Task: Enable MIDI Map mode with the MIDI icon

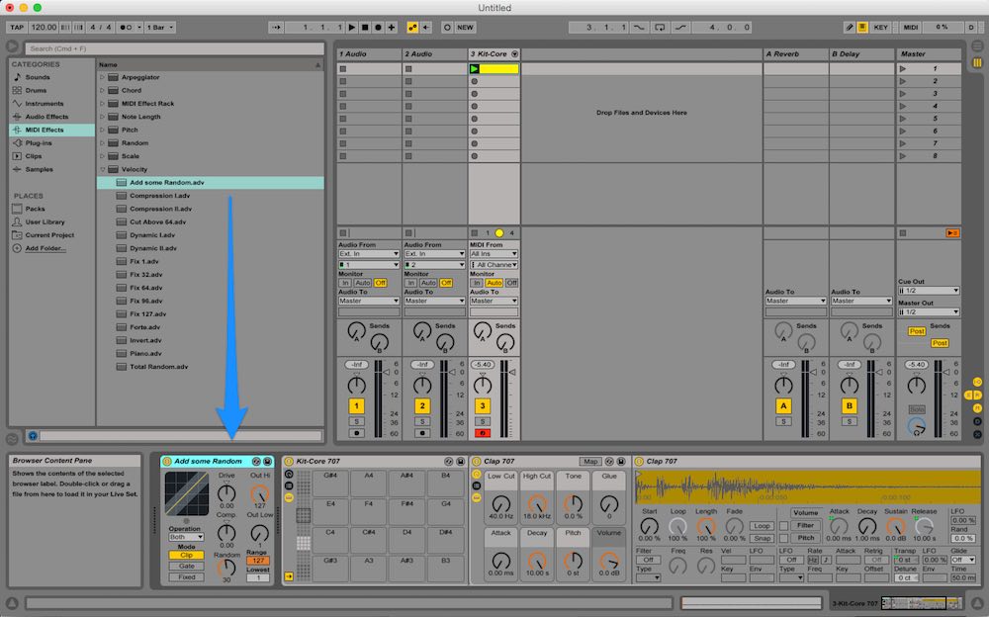Action: pyautogui.click(x=911, y=27)
